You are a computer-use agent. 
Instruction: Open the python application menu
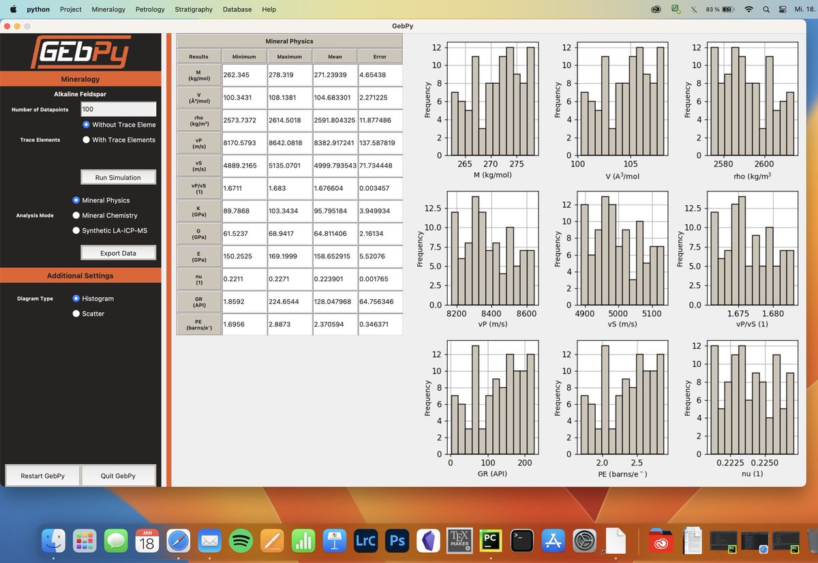(x=37, y=10)
